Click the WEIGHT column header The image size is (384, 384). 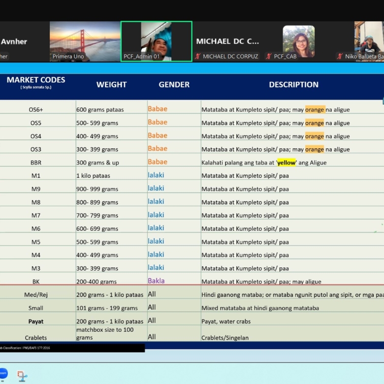[111, 85]
